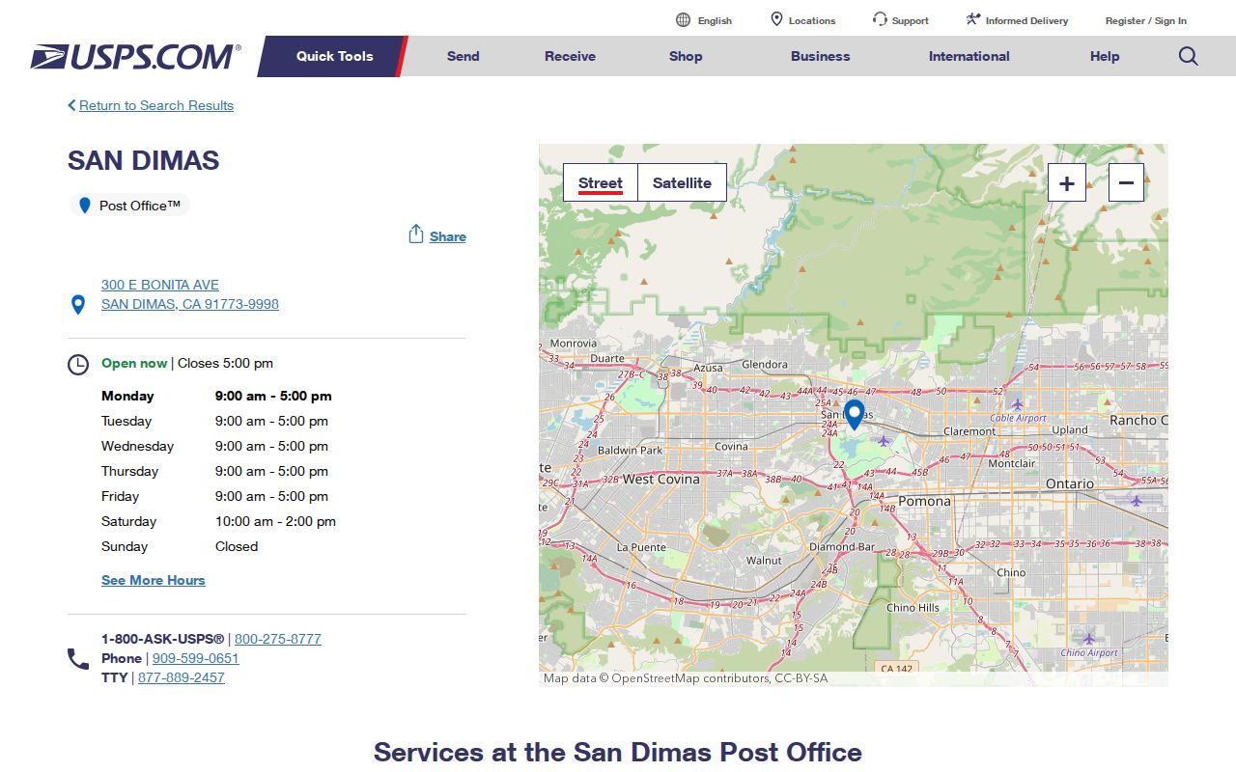1236x772 pixels.
Task: Open the Informed Delivery link
Action: click(x=1026, y=20)
